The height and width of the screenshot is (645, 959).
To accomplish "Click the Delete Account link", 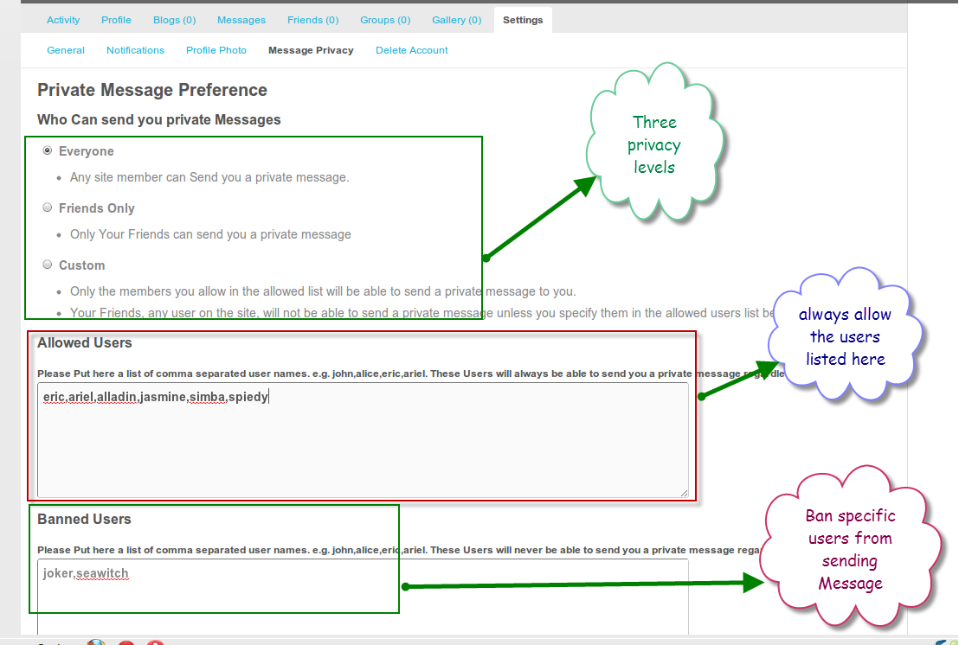I will (411, 50).
